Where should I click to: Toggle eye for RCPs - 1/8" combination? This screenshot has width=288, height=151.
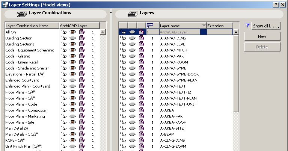(x=72, y=140)
